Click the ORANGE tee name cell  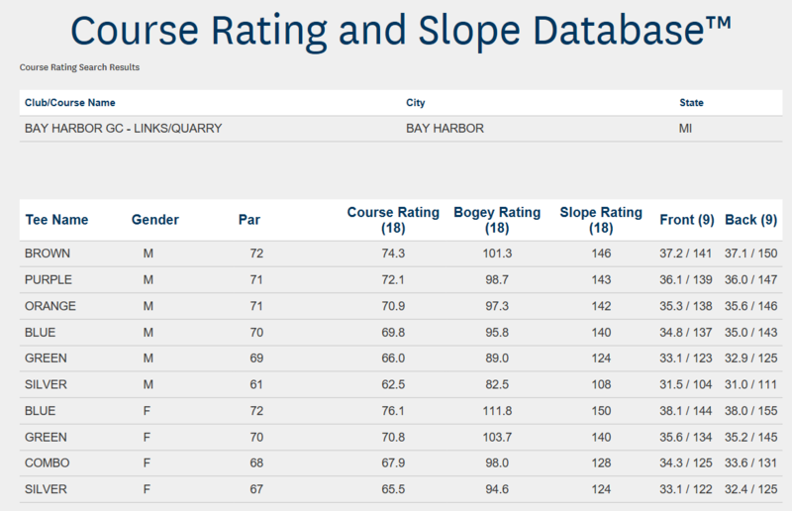point(50,305)
